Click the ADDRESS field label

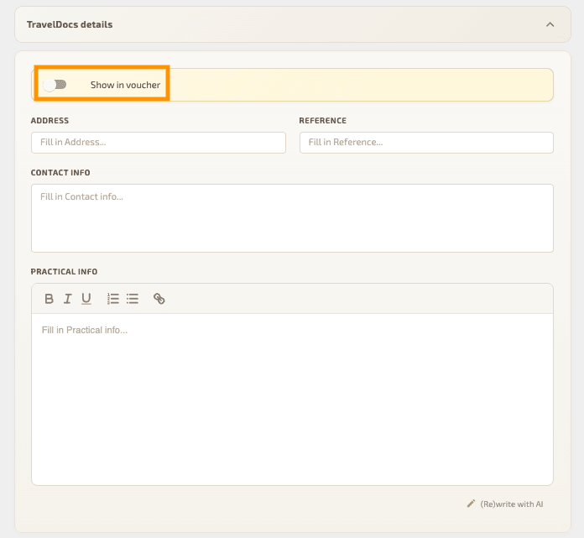click(50, 121)
